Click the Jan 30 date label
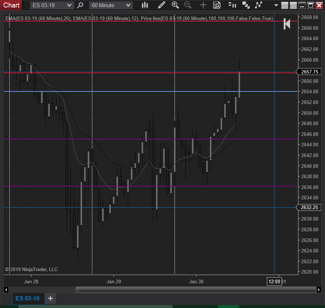The width and height of the screenshot is (325, 308). 196,281
